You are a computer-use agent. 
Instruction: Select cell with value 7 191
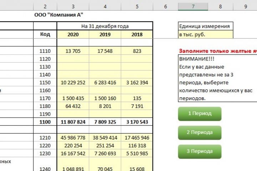pos(137,106)
